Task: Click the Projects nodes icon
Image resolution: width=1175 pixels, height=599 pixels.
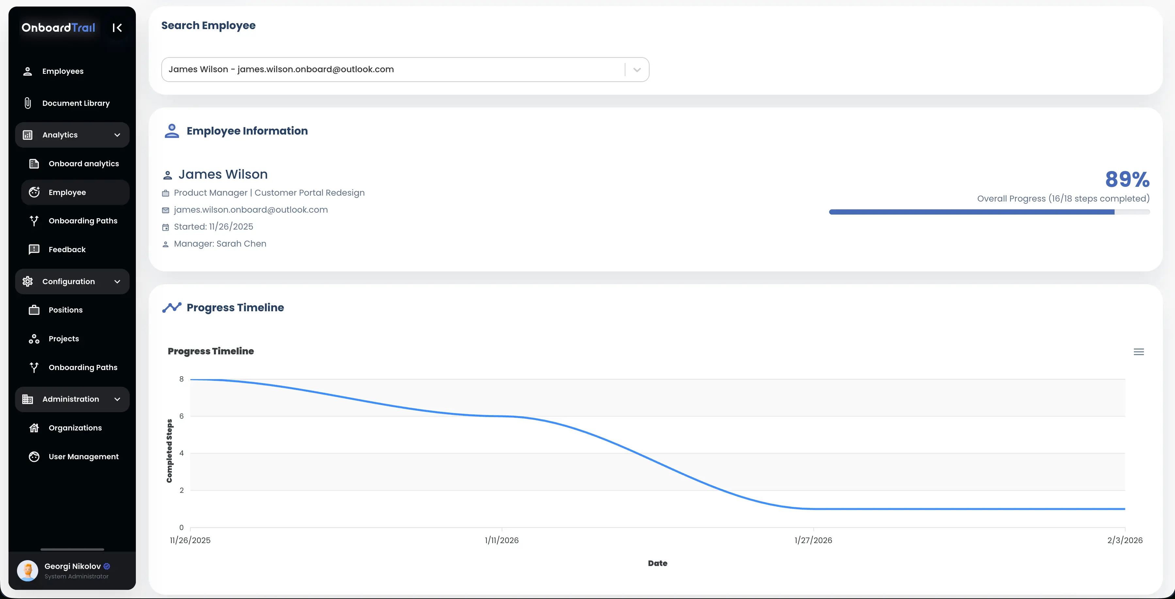Action: 34,339
